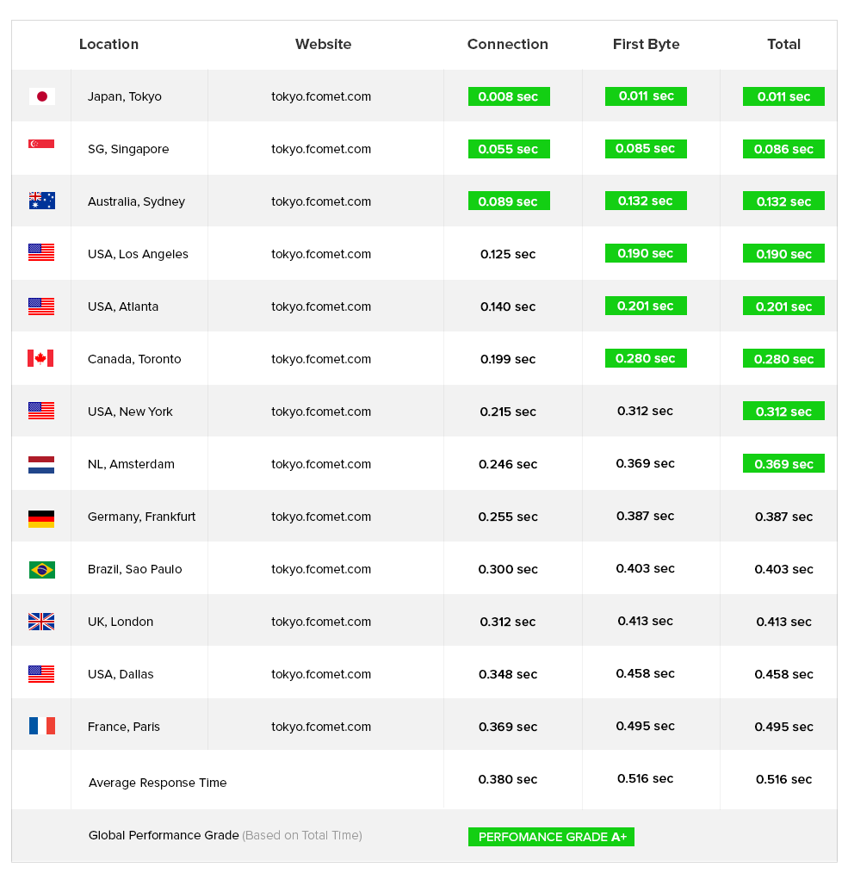Viewport: 848px width, 873px height.
Task: Click the First Byte column header
Action: (x=646, y=44)
